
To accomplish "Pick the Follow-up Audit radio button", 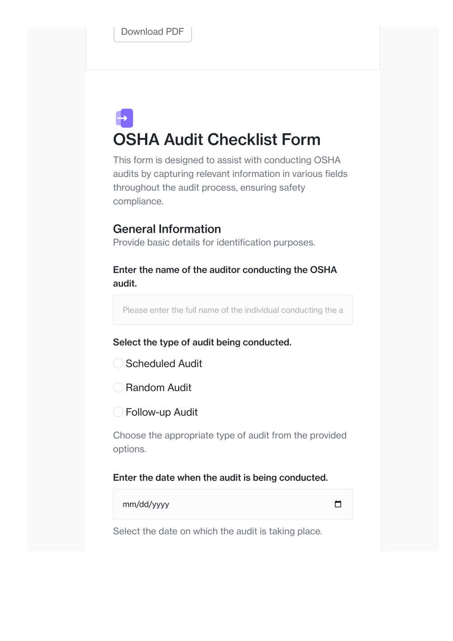I will (x=118, y=412).
